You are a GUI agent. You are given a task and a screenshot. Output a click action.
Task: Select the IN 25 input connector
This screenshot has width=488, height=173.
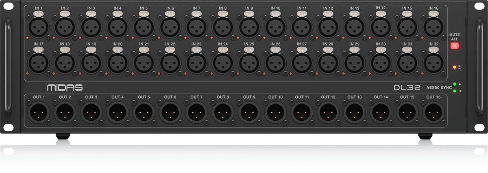(x=249, y=62)
